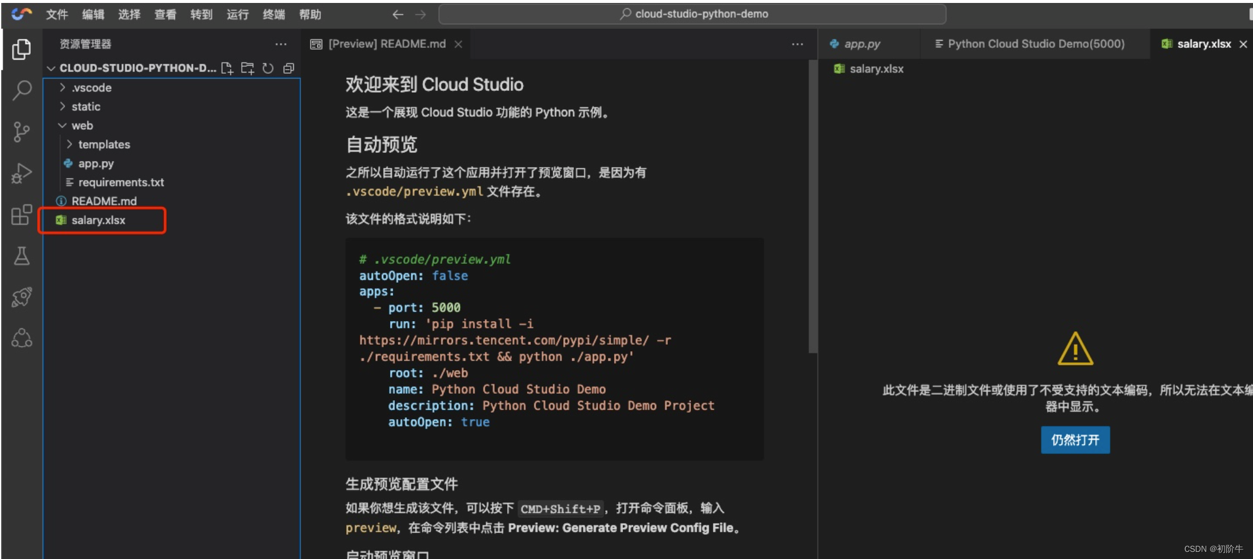The image size is (1253, 559).
Task: Go back with the left arrow
Action: (398, 14)
